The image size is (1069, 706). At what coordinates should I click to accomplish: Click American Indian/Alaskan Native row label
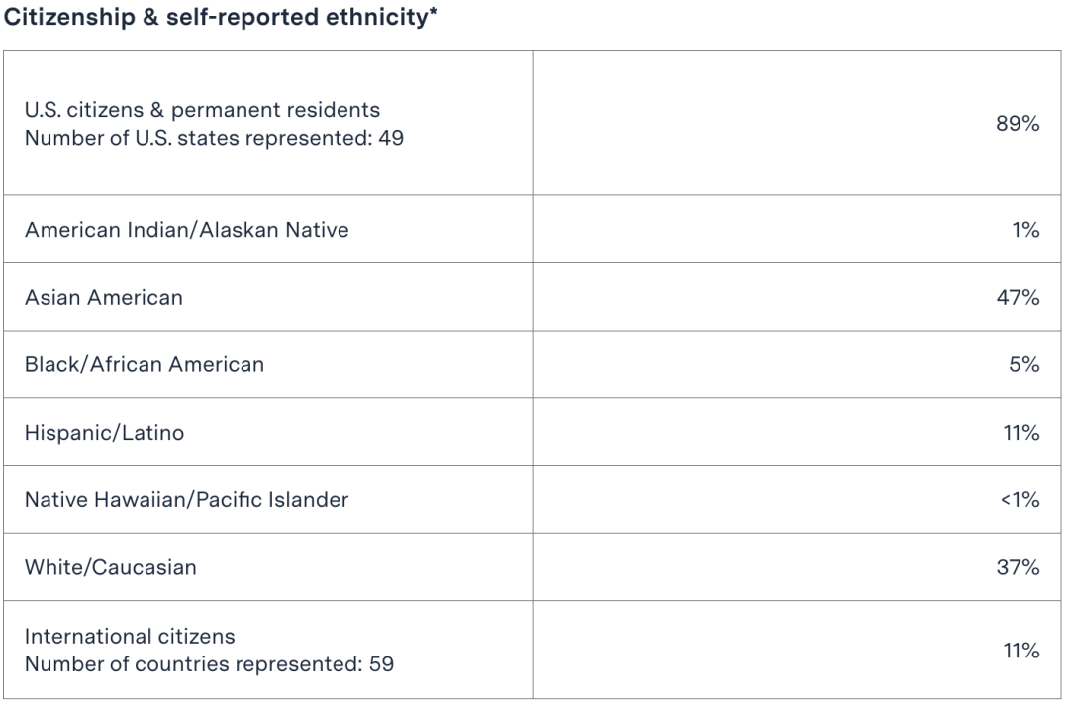pos(186,230)
